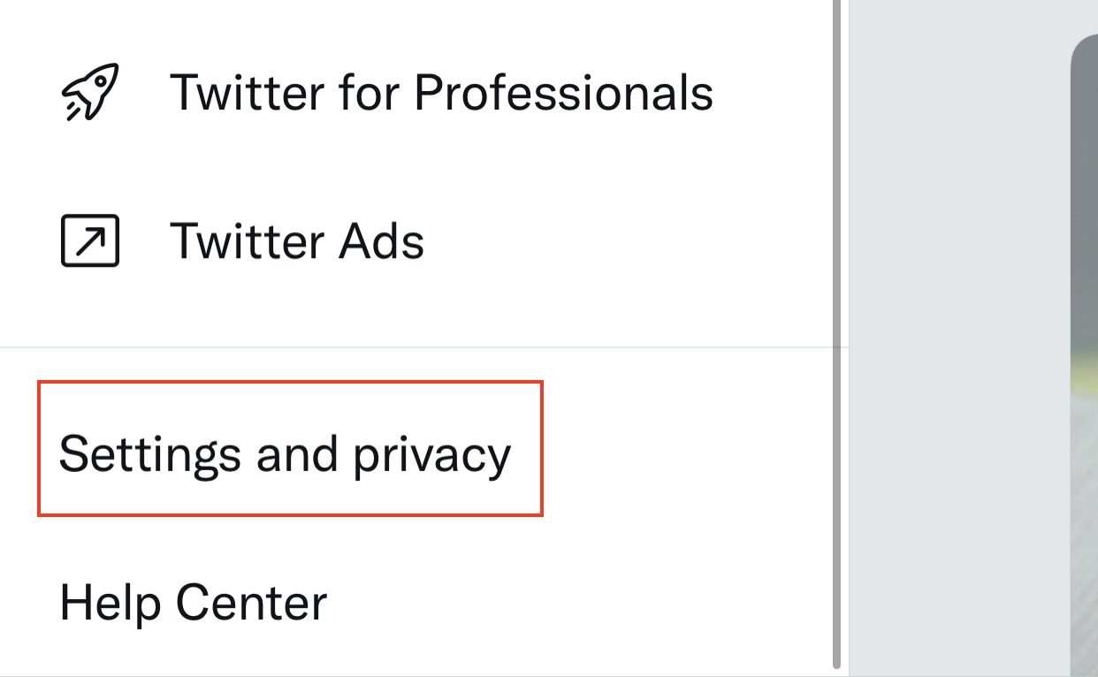
Task: Launch the external Twitter Ads arrow icon
Action: click(x=90, y=241)
